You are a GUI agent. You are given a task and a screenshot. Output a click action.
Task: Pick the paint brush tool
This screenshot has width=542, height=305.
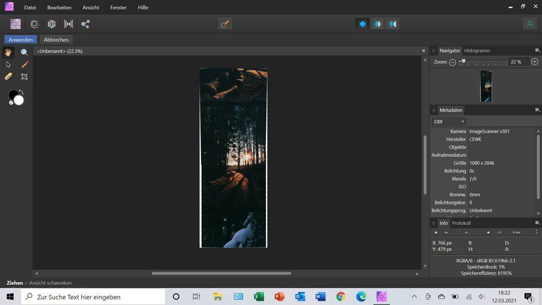point(24,65)
